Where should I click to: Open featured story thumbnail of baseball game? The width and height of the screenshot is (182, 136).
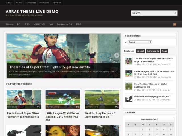(x=63, y=99)
